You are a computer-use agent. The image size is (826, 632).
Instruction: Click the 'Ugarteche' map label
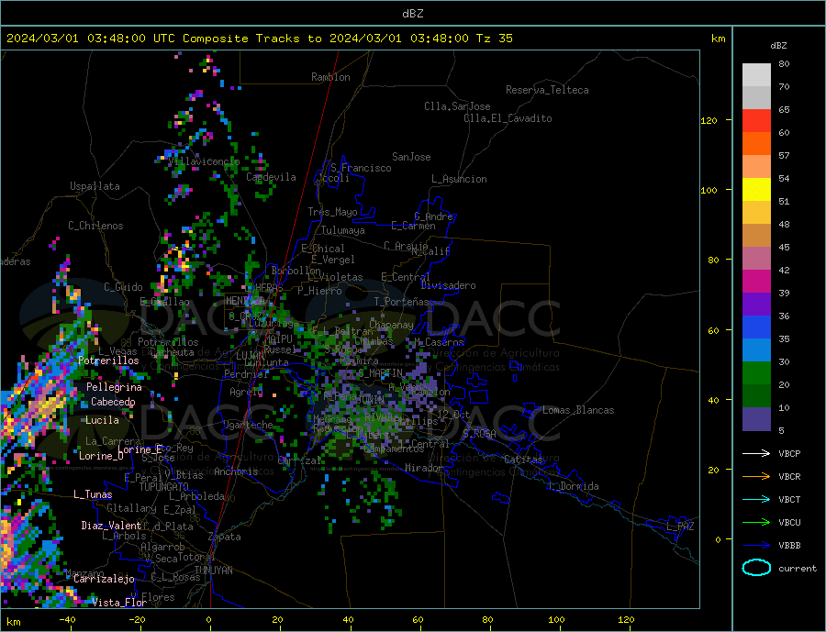point(248,425)
